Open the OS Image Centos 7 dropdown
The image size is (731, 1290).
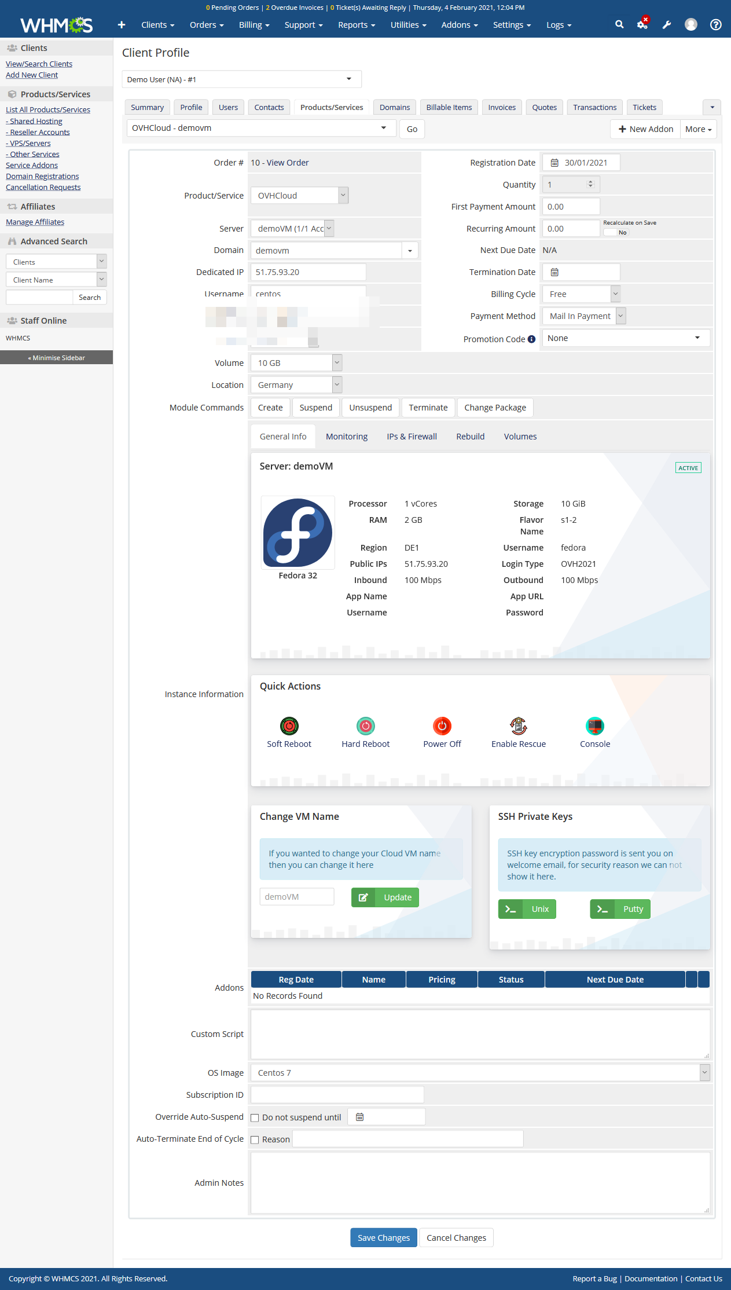pos(480,1073)
